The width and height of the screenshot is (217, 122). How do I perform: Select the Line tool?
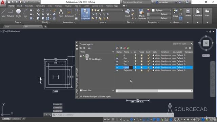coord(4,13)
